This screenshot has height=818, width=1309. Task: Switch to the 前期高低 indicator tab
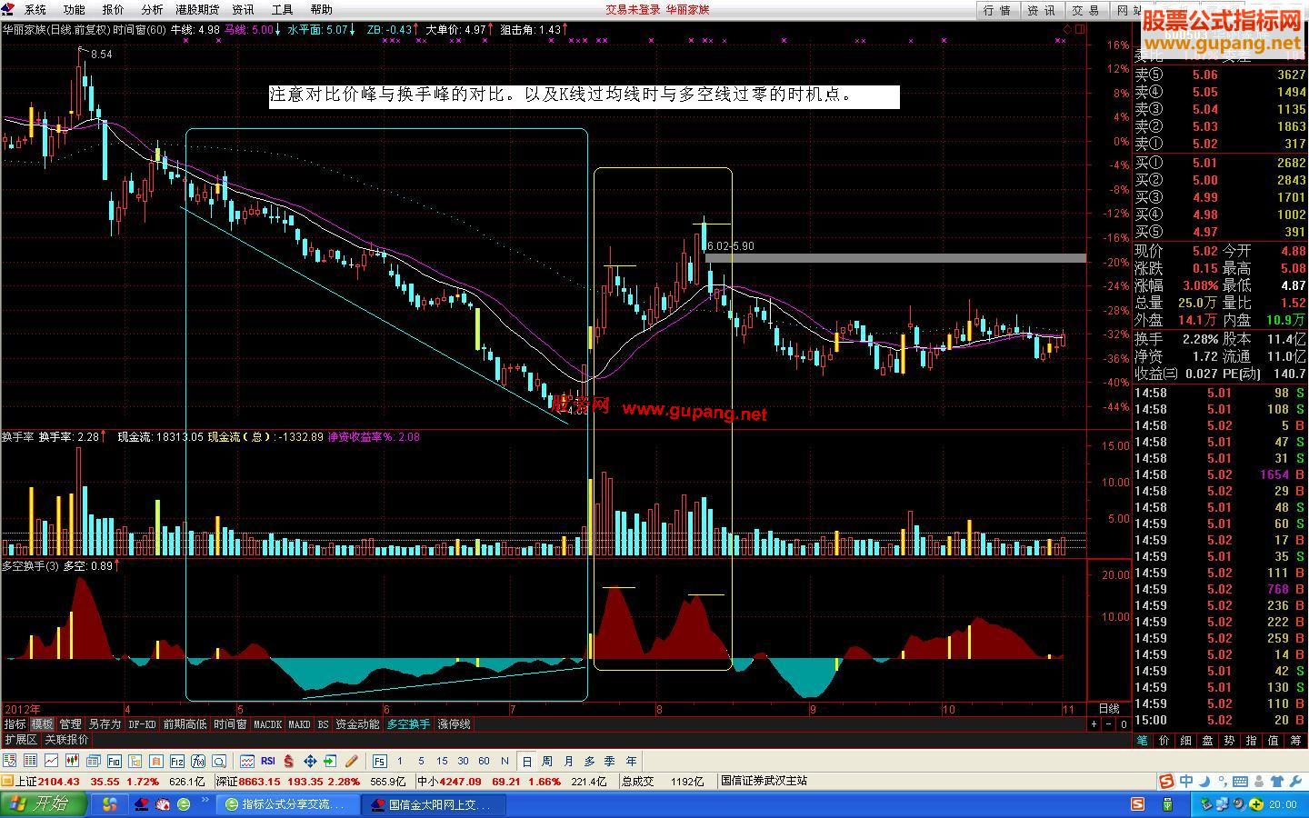[x=185, y=724]
